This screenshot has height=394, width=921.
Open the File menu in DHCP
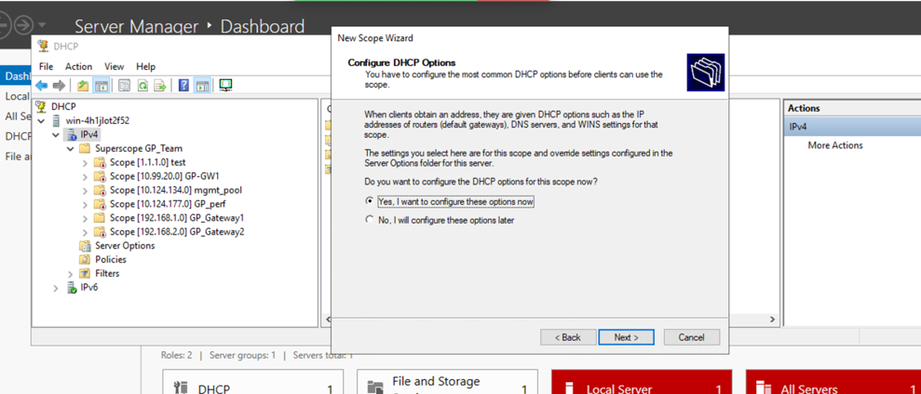click(46, 66)
